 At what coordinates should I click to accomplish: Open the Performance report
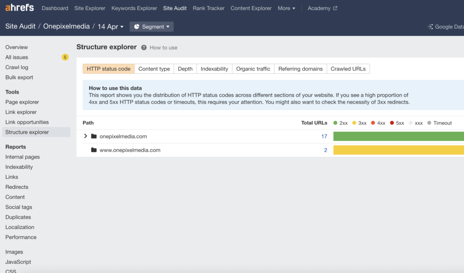[21, 238]
